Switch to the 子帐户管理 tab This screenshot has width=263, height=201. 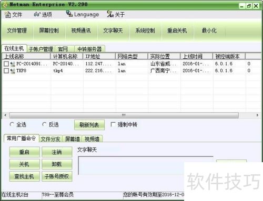coord(41,49)
